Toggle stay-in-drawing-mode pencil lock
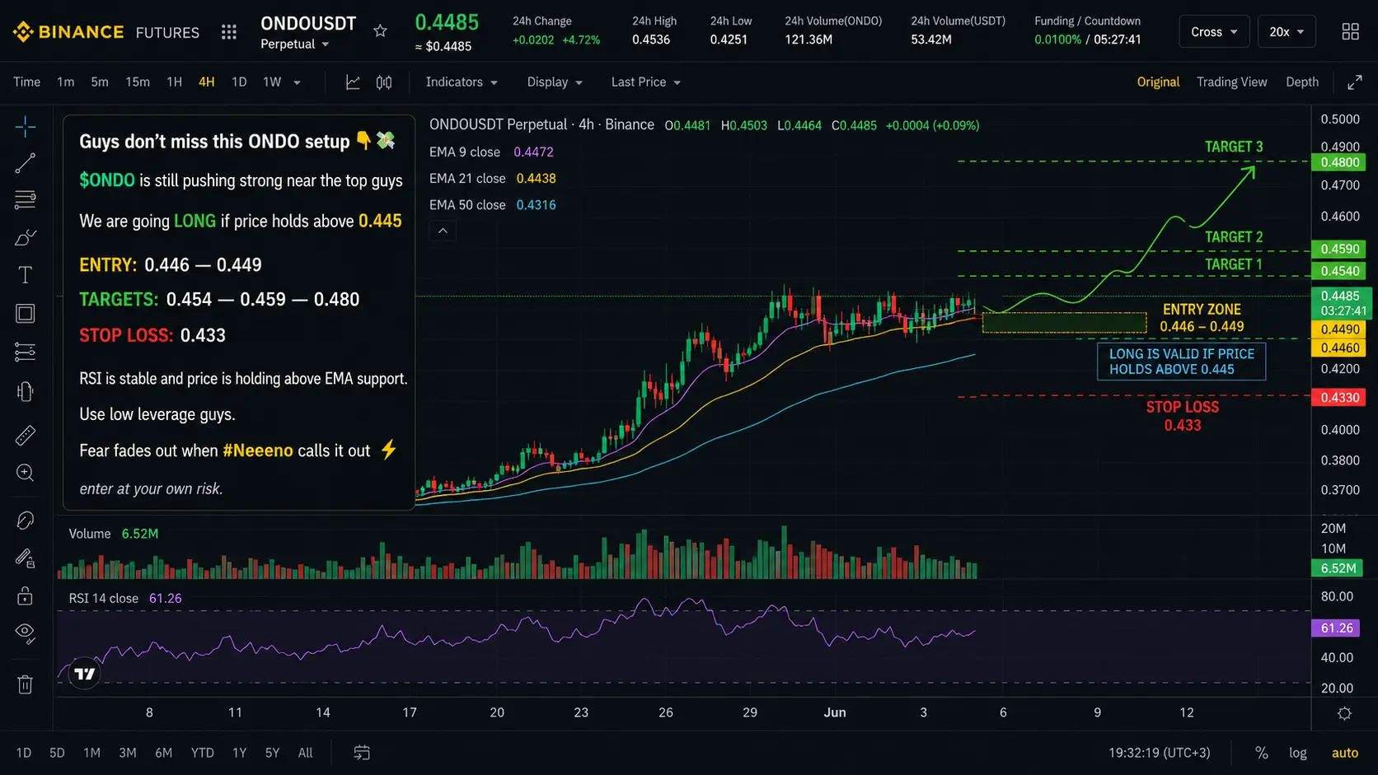The height and width of the screenshot is (775, 1378). click(x=26, y=558)
